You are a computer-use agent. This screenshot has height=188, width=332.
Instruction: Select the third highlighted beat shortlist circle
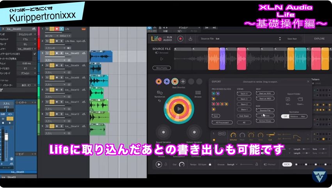point(175,82)
